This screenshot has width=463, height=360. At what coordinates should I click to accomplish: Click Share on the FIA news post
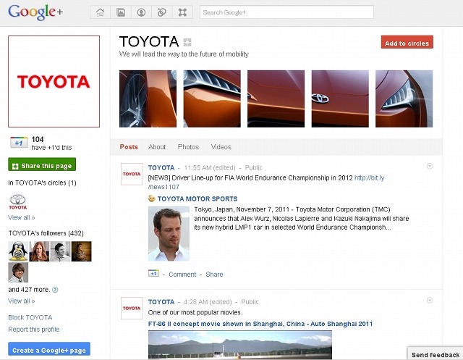pos(214,275)
